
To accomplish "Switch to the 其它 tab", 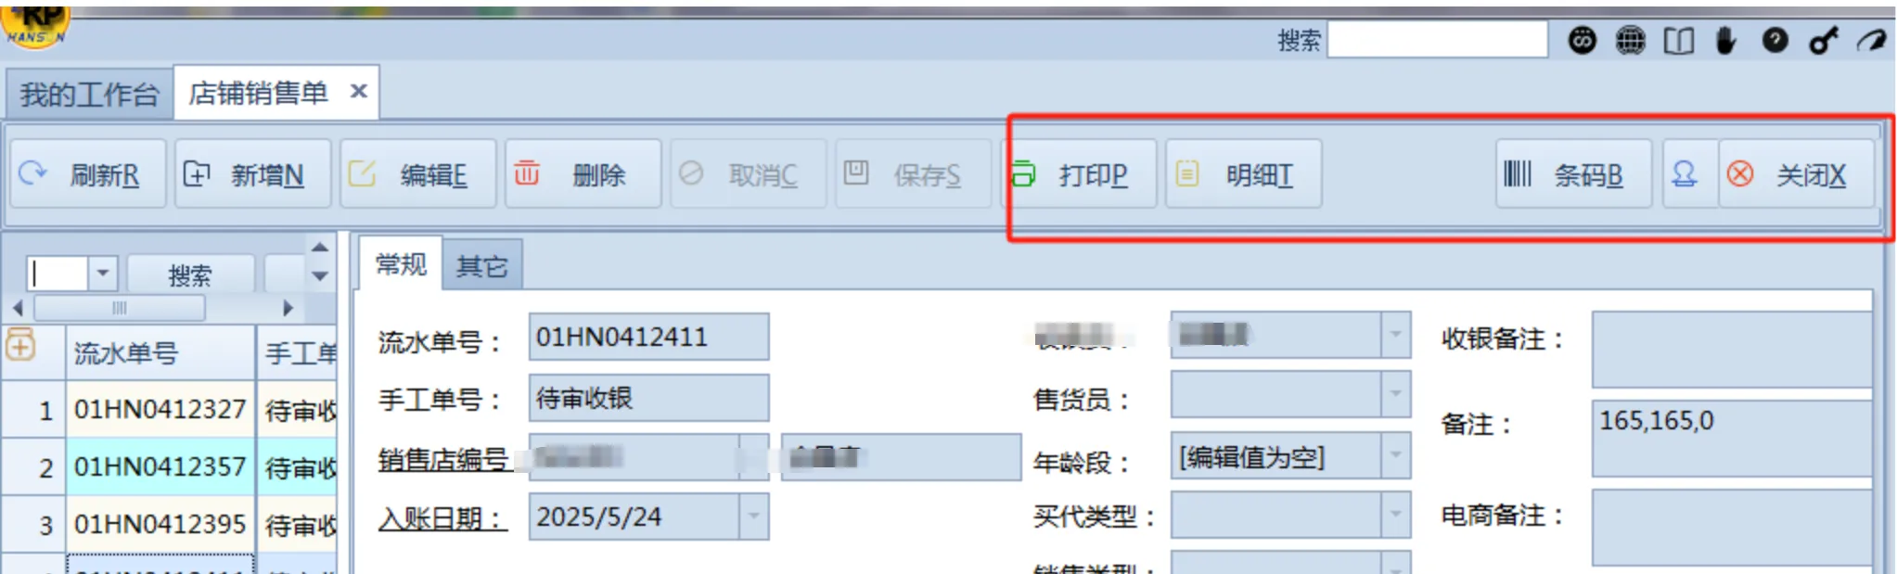I will [481, 266].
